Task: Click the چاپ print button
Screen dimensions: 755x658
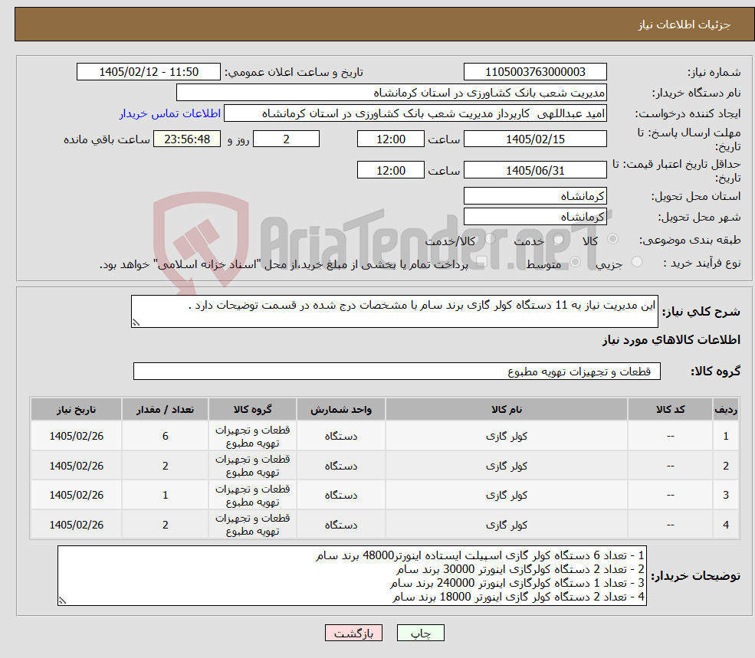Action: (x=420, y=633)
